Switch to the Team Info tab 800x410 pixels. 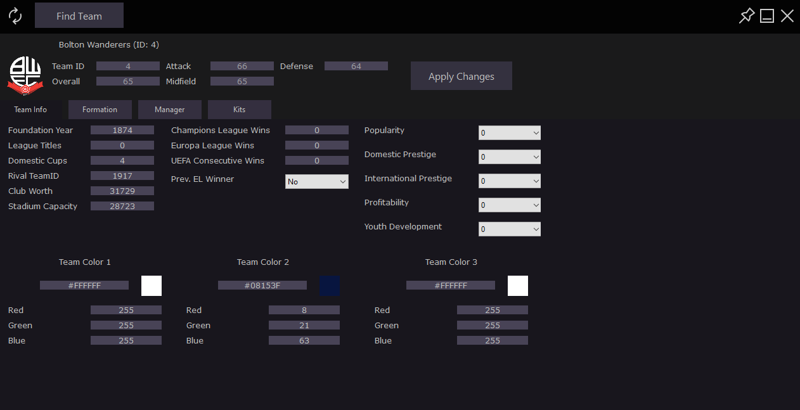coord(31,110)
